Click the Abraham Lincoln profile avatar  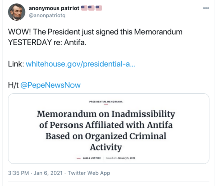pyautogui.click(x=17, y=12)
